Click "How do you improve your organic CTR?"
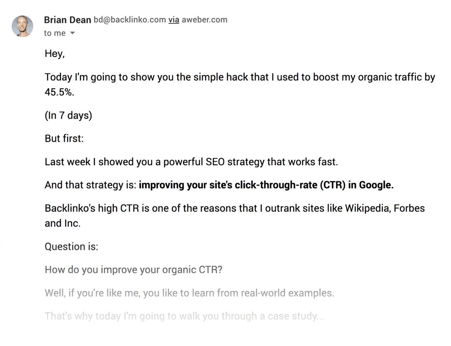451x346 pixels. (x=133, y=270)
